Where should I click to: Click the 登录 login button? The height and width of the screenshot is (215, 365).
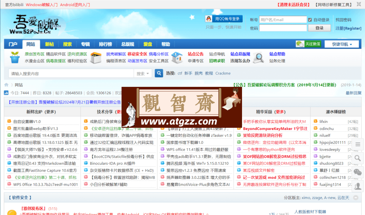[319, 28]
